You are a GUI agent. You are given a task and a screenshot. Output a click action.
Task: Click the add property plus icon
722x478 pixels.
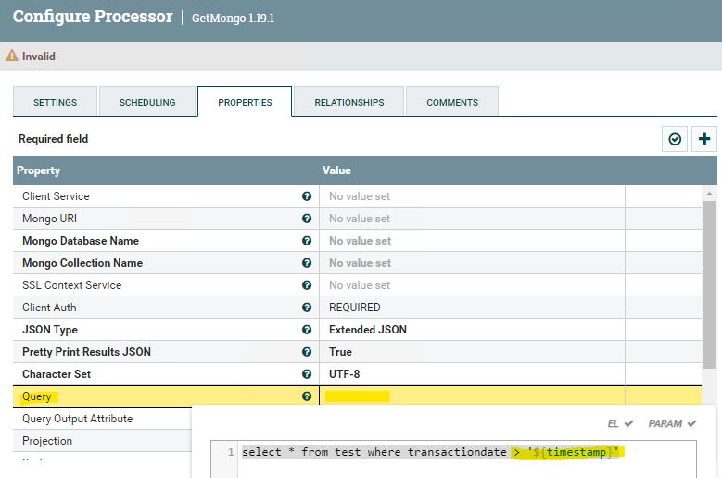tap(704, 139)
